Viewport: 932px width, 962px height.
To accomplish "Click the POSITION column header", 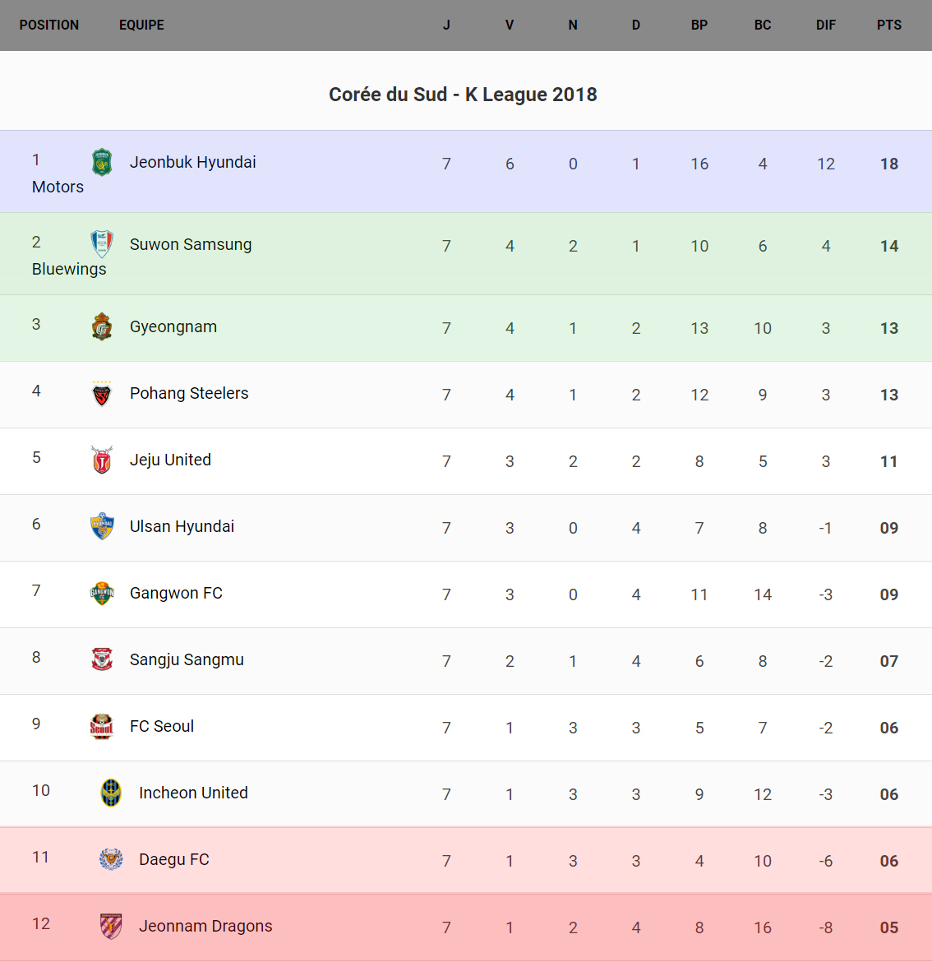I will (x=49, y=25).
